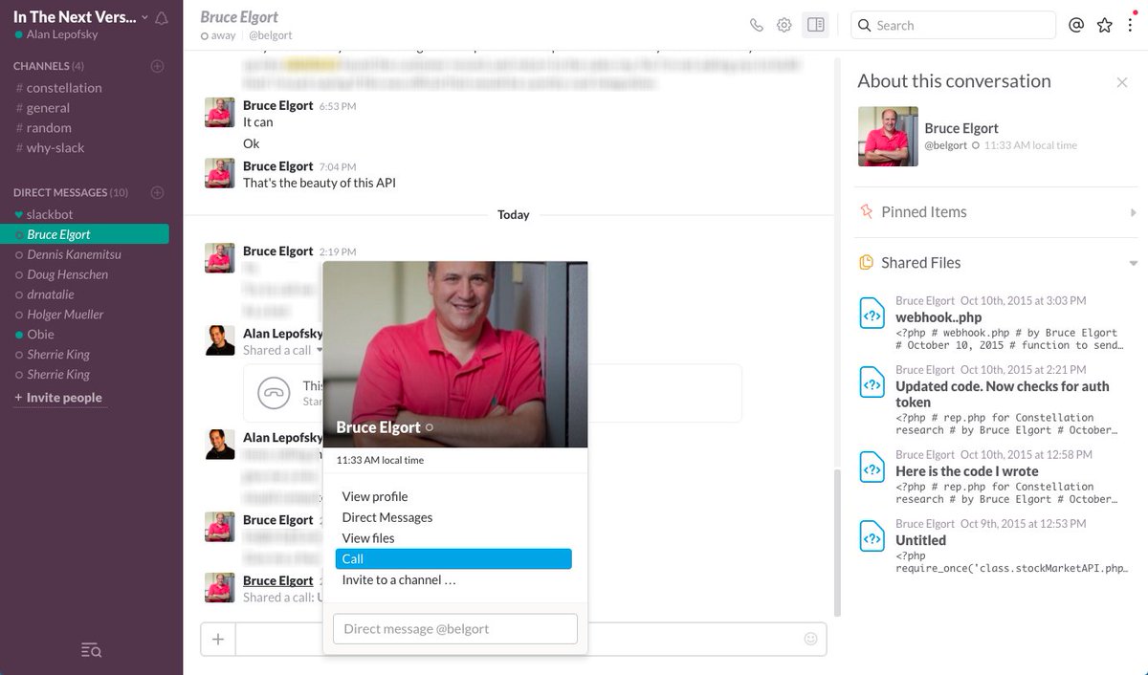Toggle the Shared a call dropdown arrow
This screenshot has width=1148, height=675.
[320, 350]
